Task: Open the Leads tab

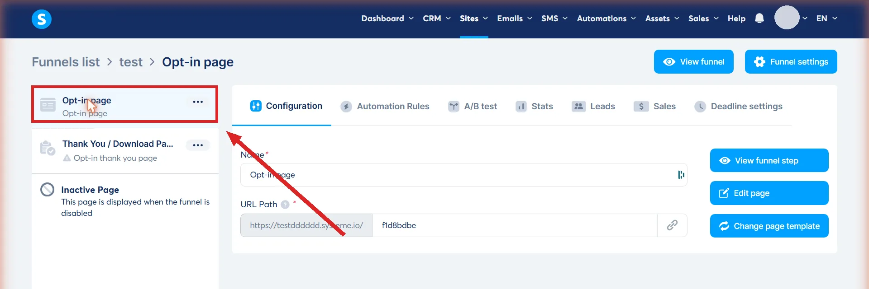Action: click(x=593, y=106)
